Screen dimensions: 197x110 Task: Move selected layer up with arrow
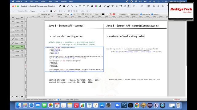click(x=12, y=97)
